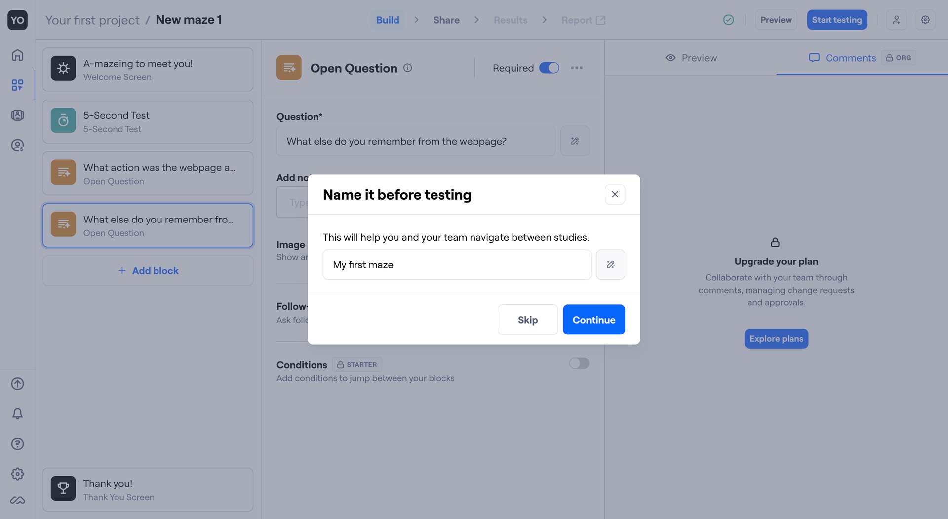Viewport: 948px width, 519px height.
Task: Open the ORG visibility selector
Action: [x=898, y=58]
